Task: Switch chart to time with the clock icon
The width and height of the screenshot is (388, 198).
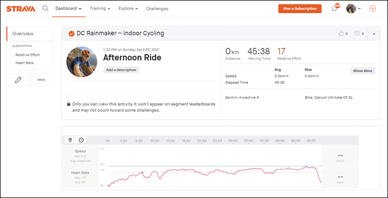Action: pos(81,140)
